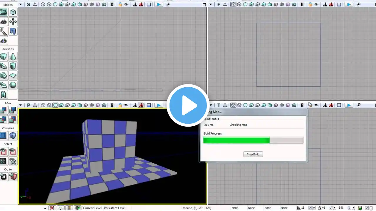Switch to Geometry mode
The image size is (376, 211).
13,12
